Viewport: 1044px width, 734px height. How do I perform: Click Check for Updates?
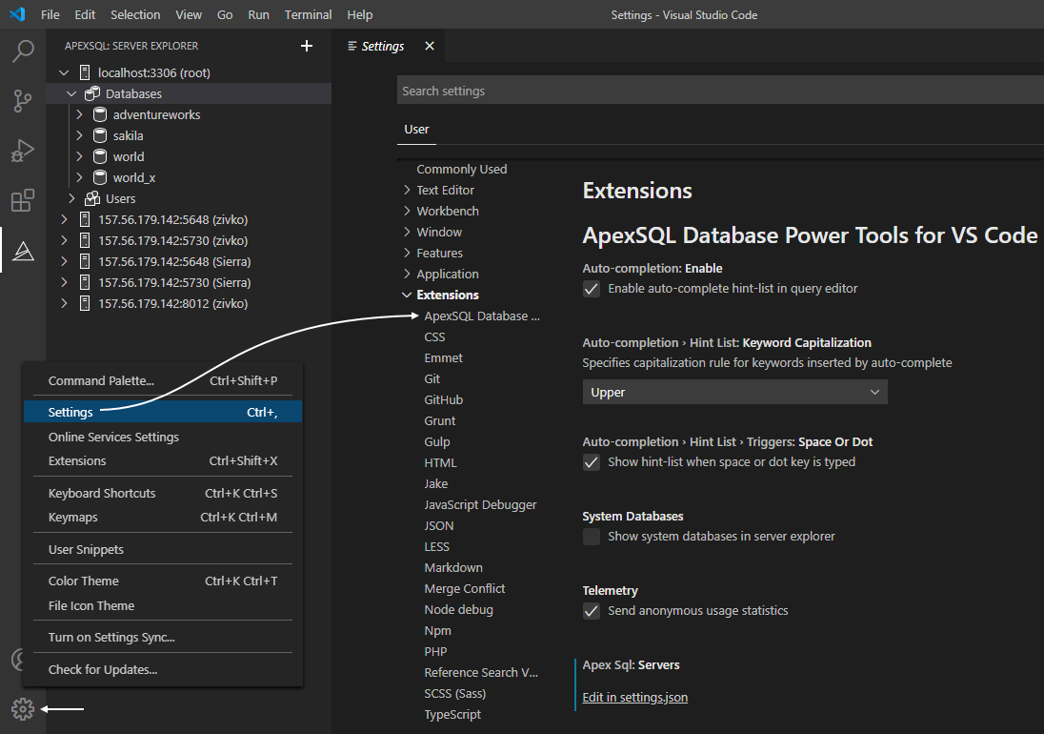[x=163, y=670]
